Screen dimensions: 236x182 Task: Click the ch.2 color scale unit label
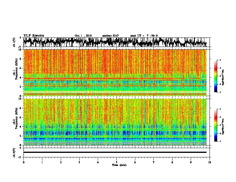click(x=223, y=126)
